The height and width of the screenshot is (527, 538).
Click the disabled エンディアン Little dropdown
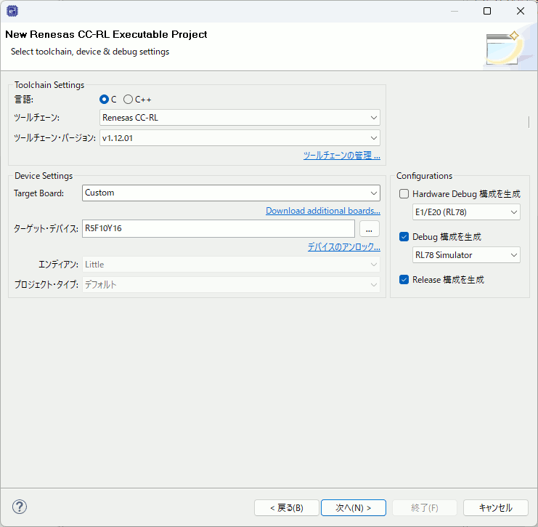tap(231, 265)
